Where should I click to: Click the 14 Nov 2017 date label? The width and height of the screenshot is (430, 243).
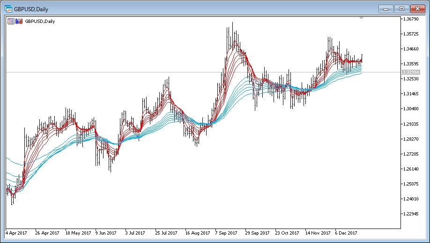318,233
